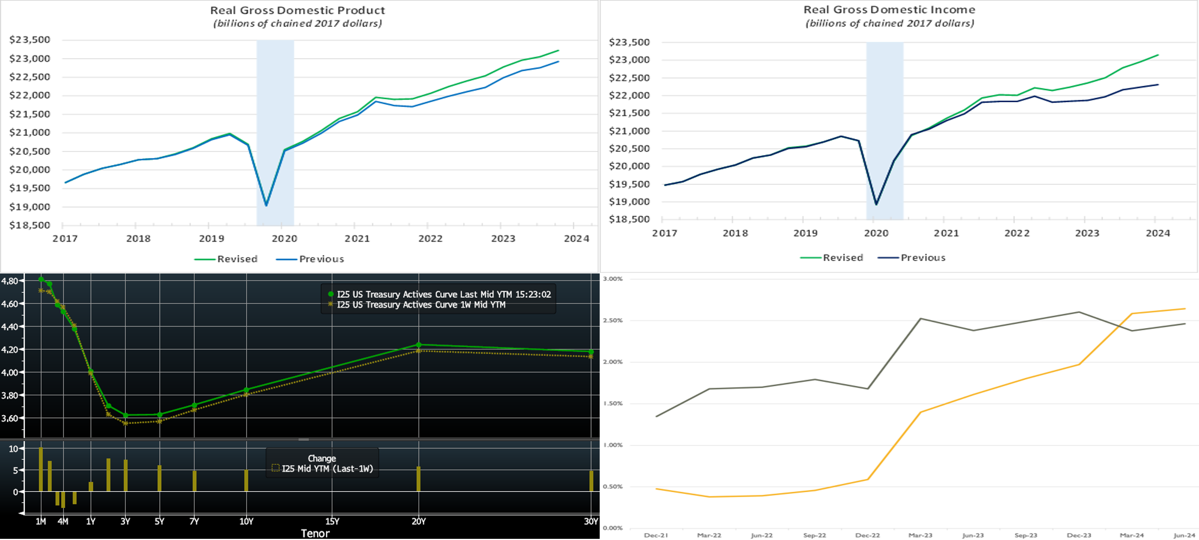Click the green 20Y point on yield curve
Viewport: 1199px width, 540px height.
point(419,345)
